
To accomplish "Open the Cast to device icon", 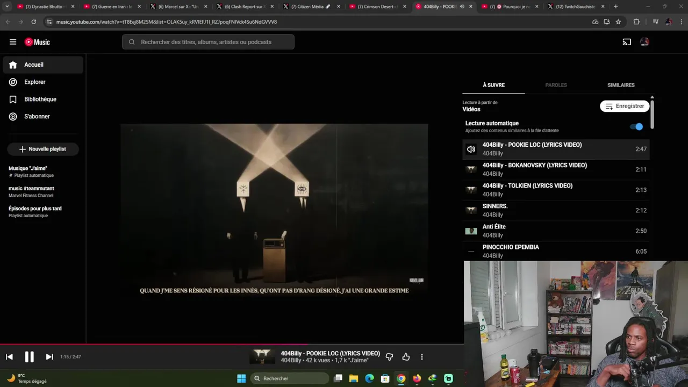I will coord(627,42).
